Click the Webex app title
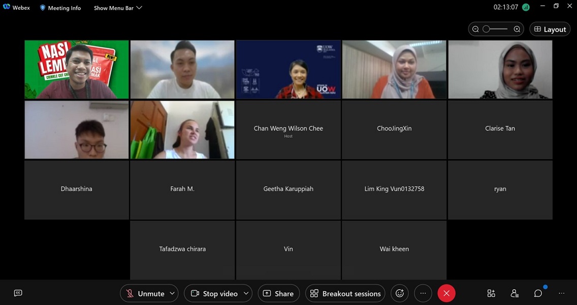 17,8
